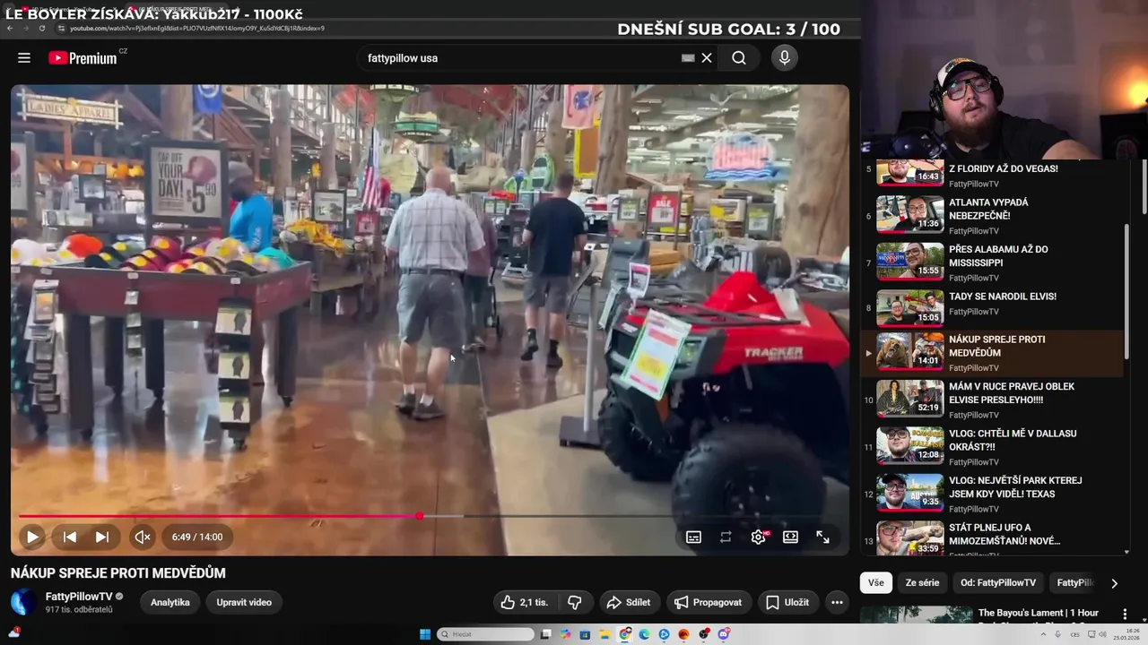View site info icon in address bar
This screenshot has width=1148, height=645.
[61, 28]
